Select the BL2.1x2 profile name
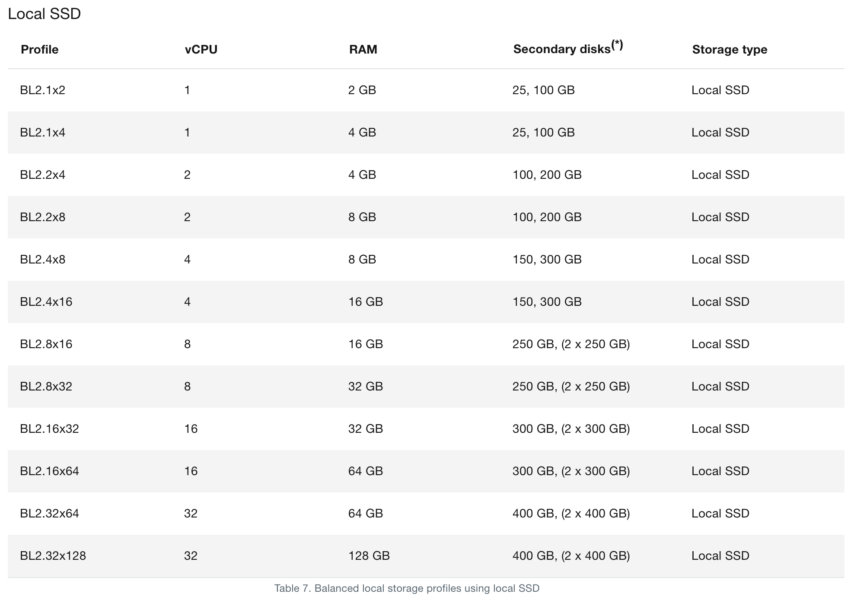854x603 pixels. pyautogui.click(x=42, y=90)
